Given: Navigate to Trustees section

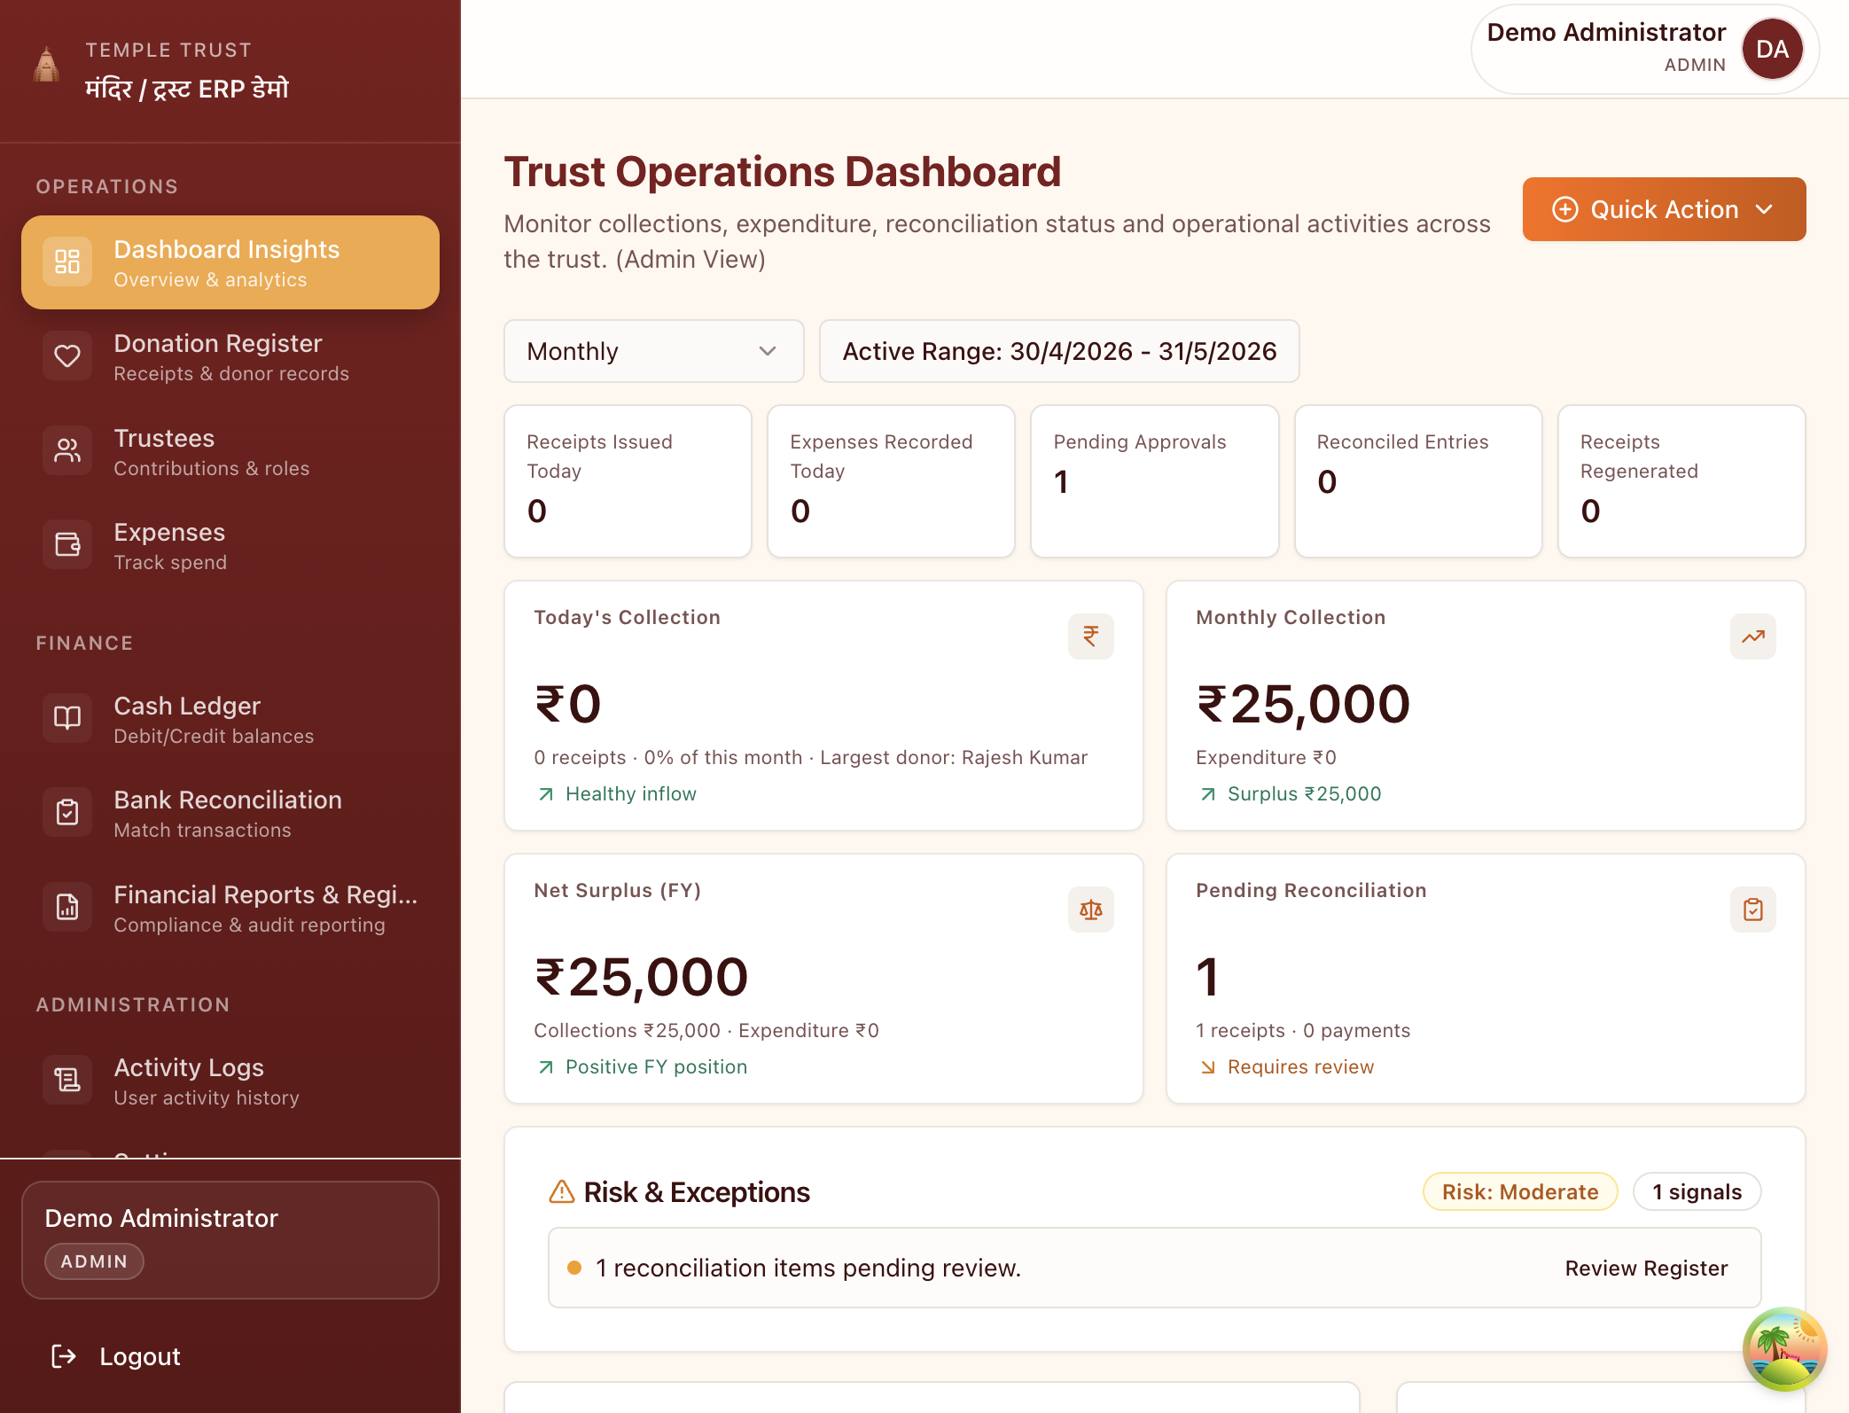Looking at the screenshot, I should click(x=230, y=450).
